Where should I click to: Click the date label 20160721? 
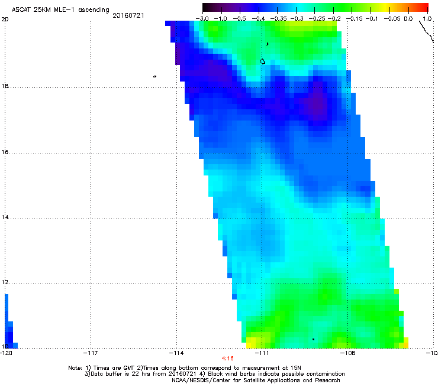[x=128, y=15]
